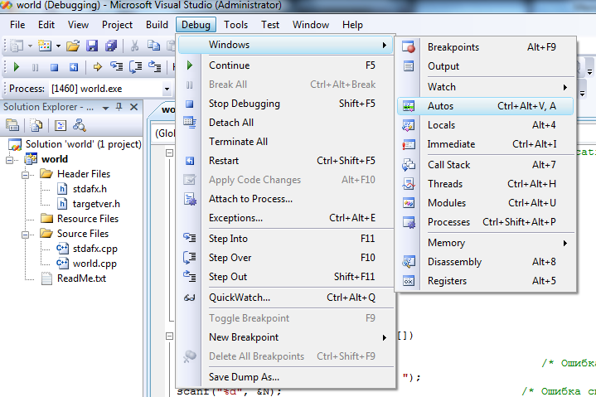The width and height of the screenshot is (596, 397).
Task: Click the Step Over toolbar icon
Action: coord(135,67)
